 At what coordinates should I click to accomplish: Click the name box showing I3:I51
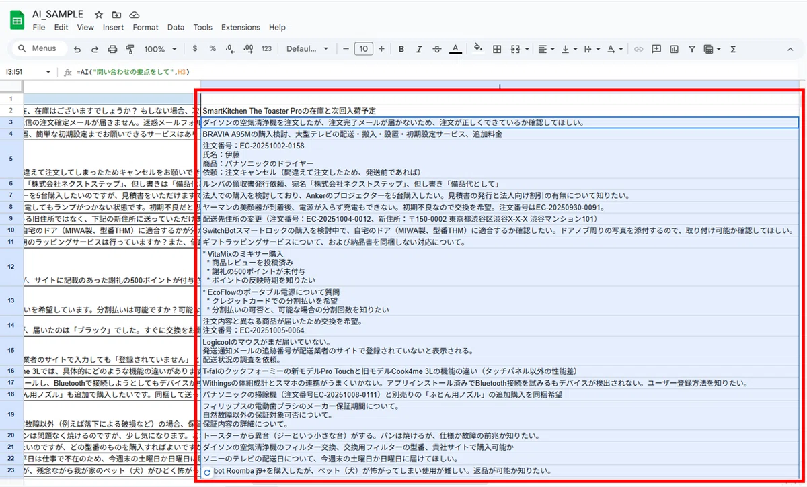point(24,72)
